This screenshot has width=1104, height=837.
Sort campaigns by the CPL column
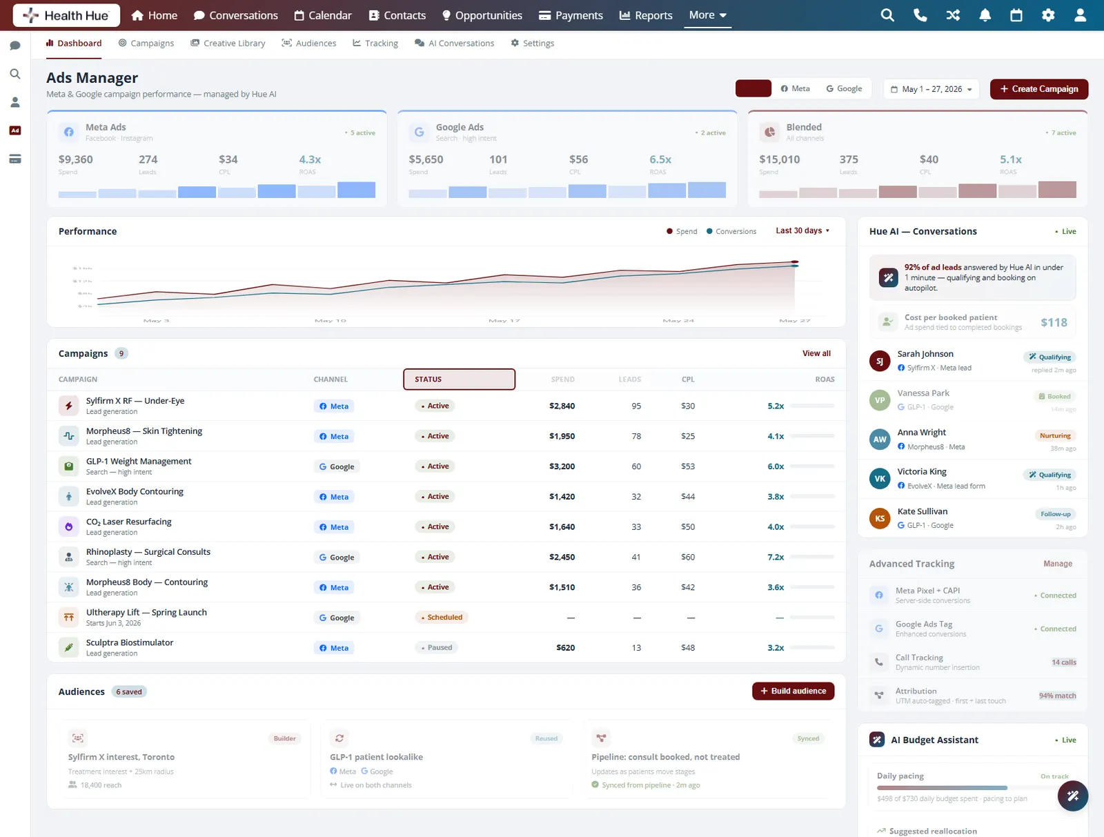688,380
